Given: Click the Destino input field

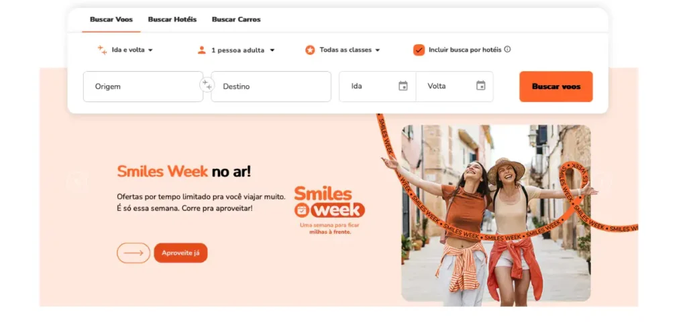Looking at the screenshot, I should pyautogui.click(x=271, y=86).
